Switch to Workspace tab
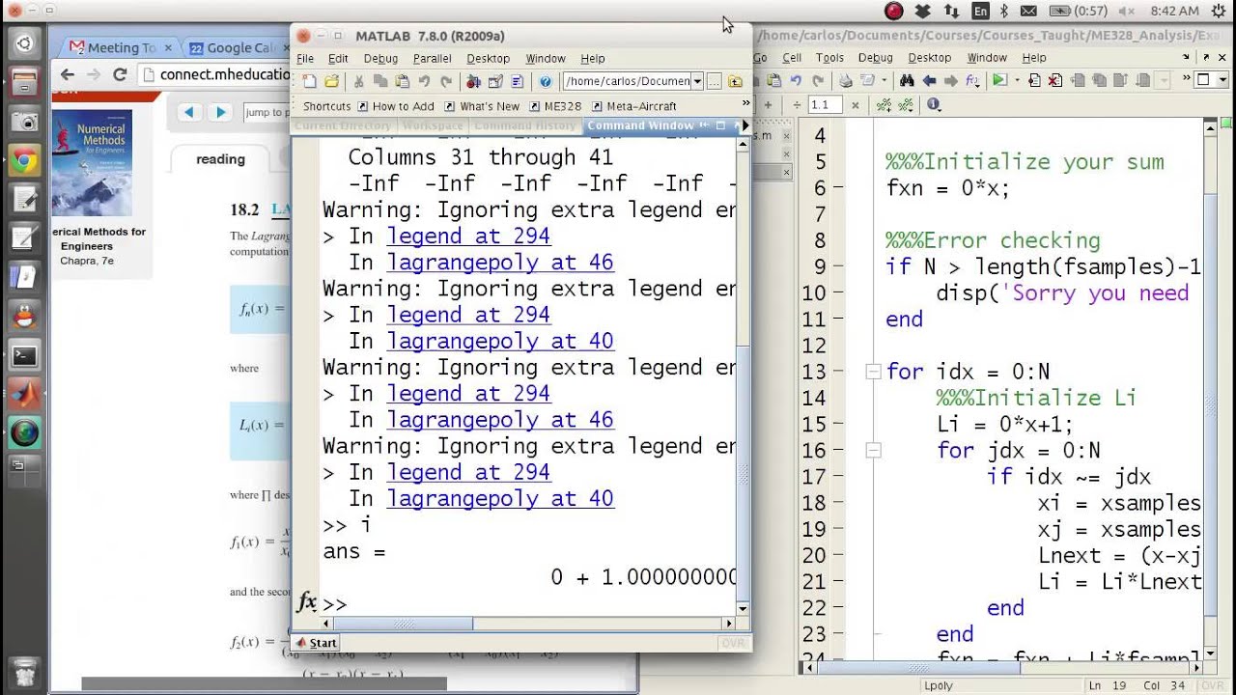The image size is (1236, 695). 432,126
